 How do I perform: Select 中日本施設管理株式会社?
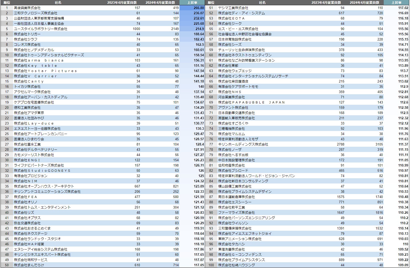[237, 160]
